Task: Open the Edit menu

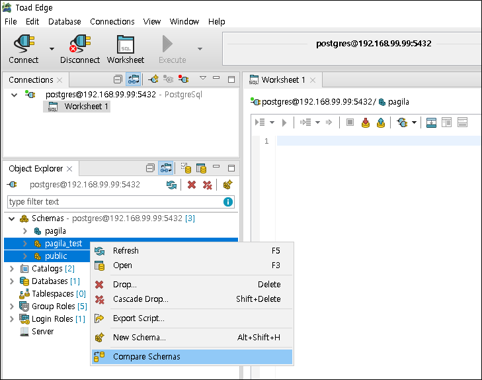Action: pyautogui.click(x=32, y=22)
